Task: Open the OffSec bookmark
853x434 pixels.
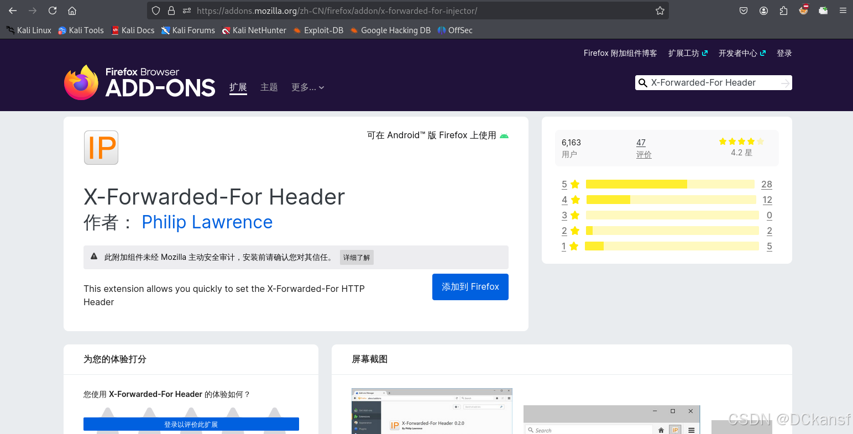Action: (455, 30)
